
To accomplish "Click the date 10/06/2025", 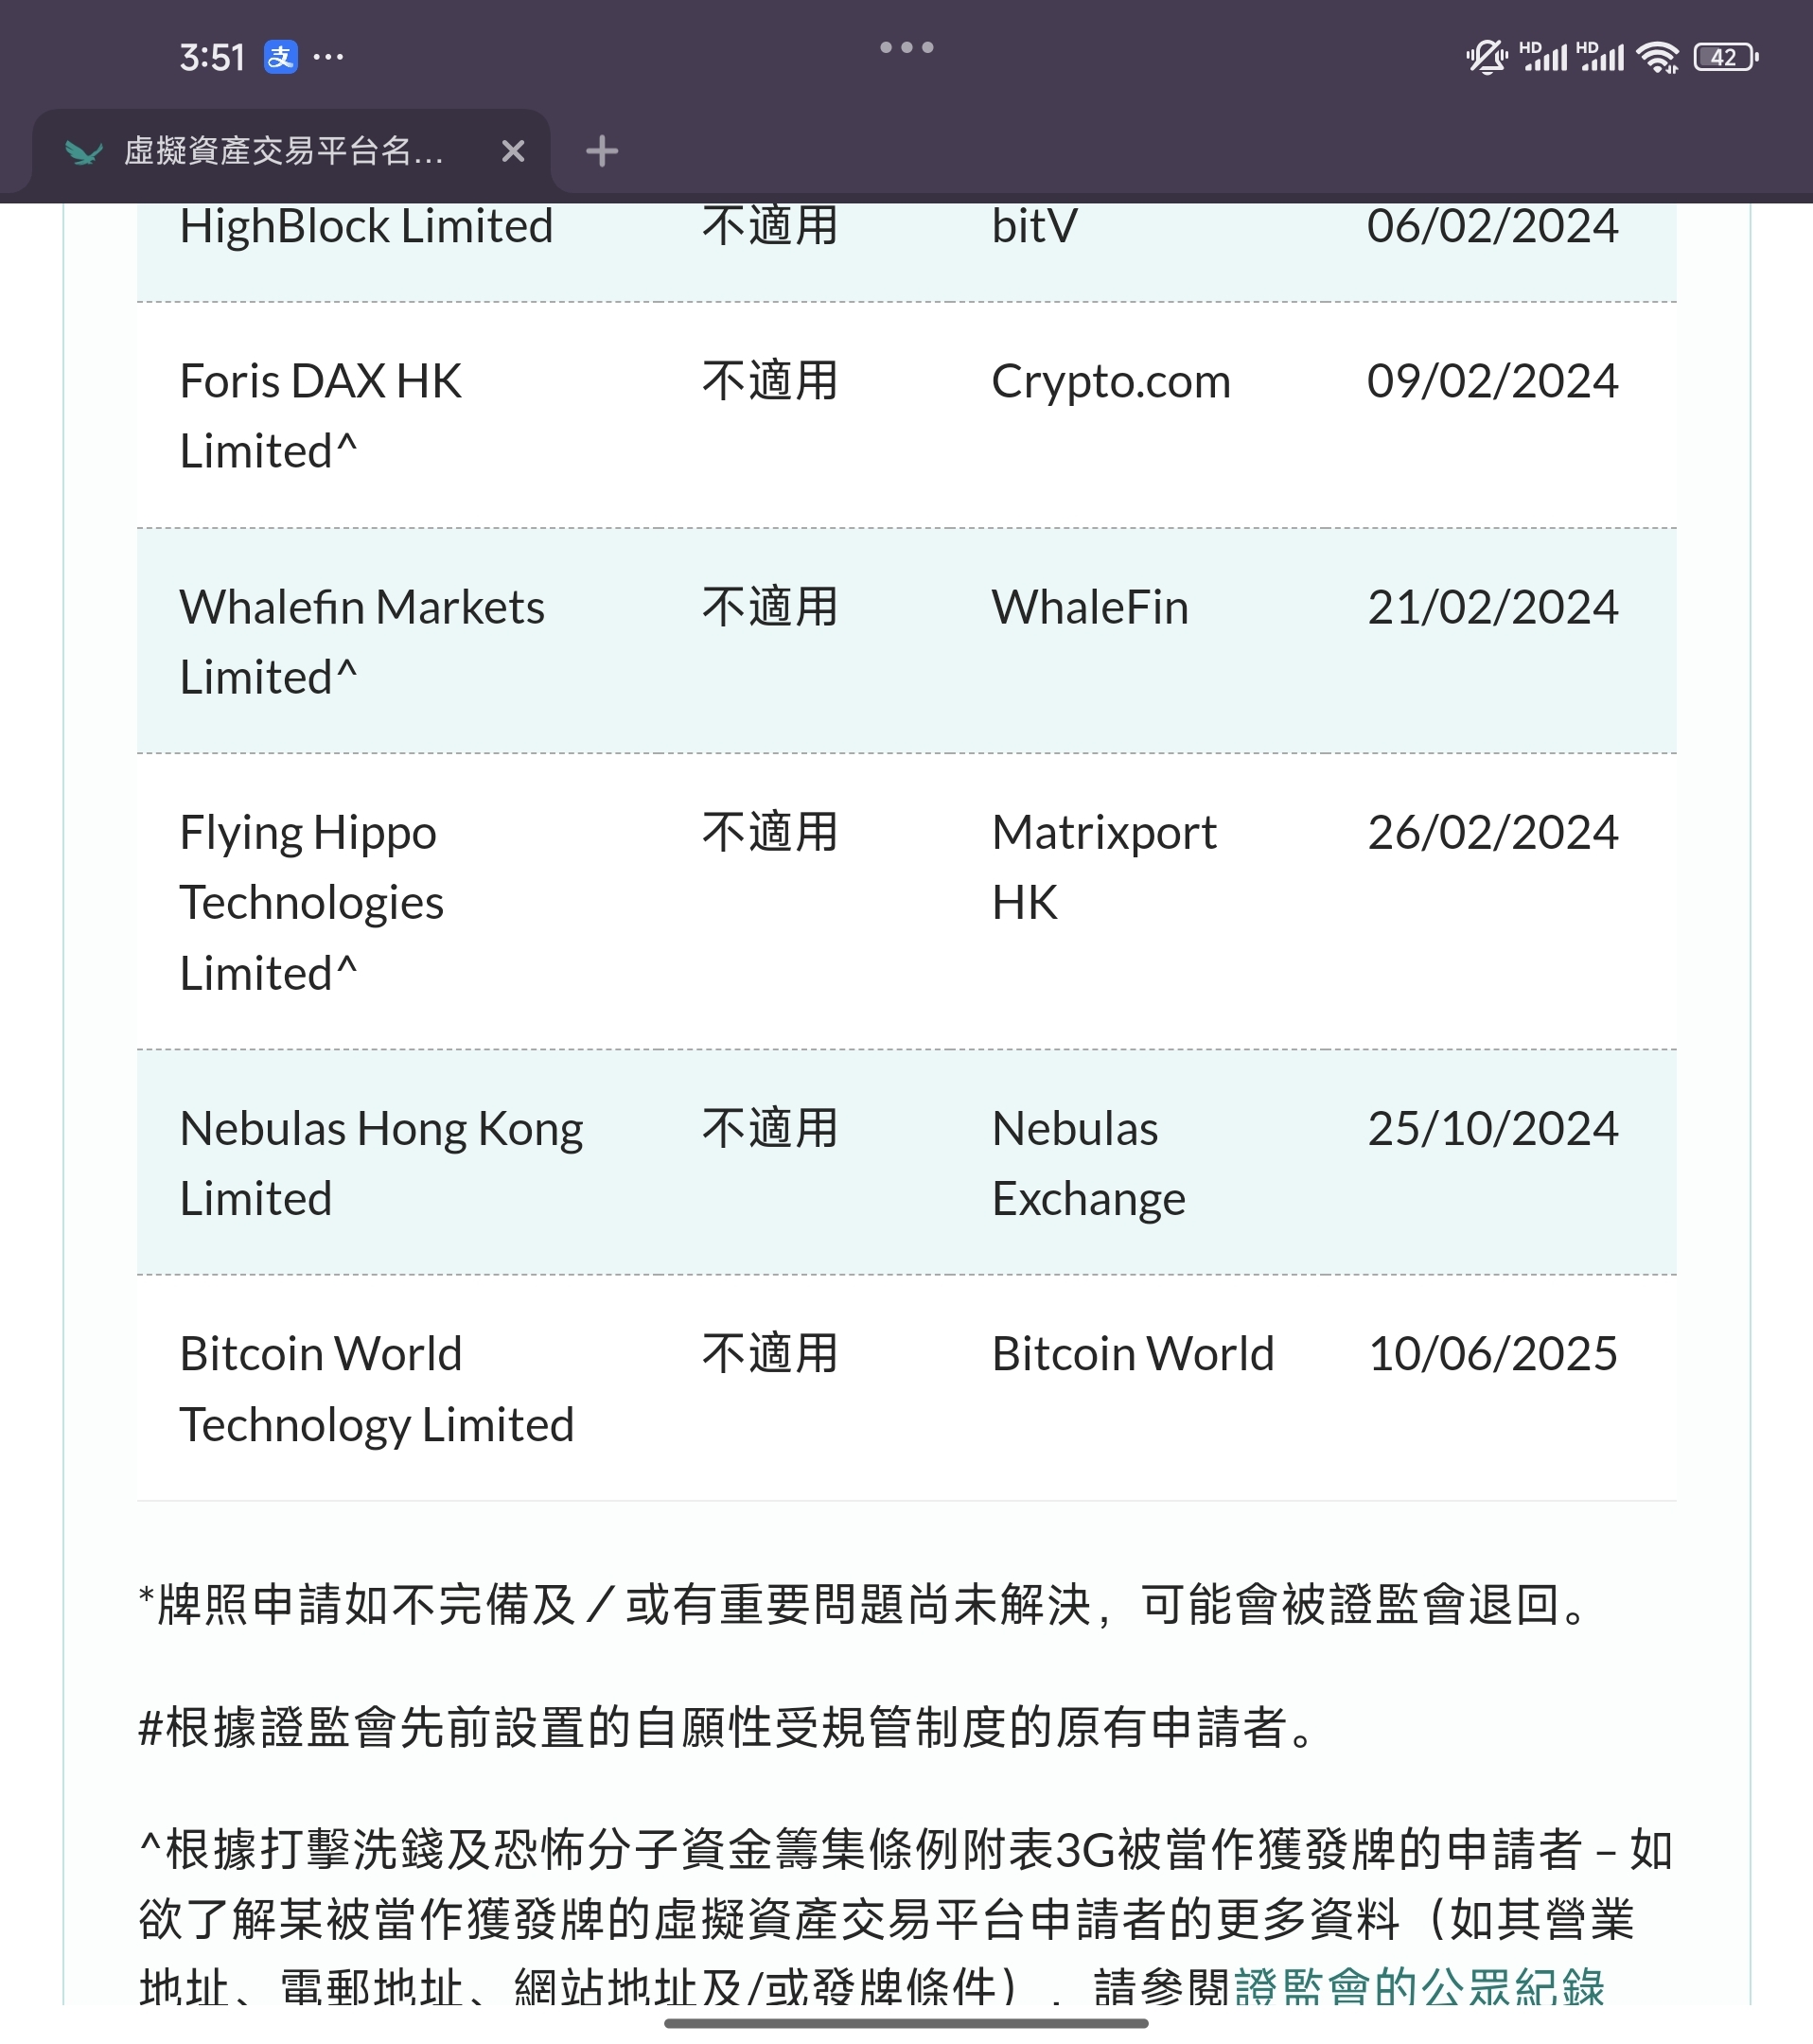I will point(1492,1354).
